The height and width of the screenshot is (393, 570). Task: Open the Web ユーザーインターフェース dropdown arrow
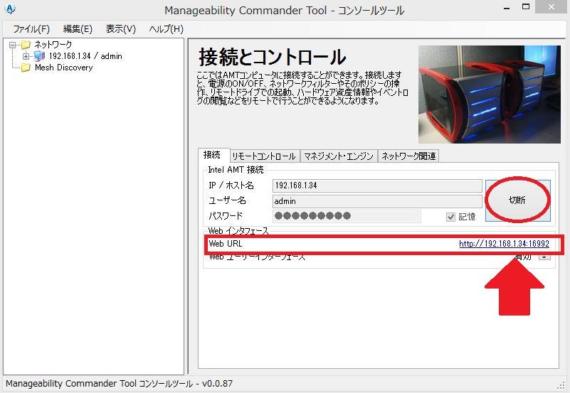[544, 256]
